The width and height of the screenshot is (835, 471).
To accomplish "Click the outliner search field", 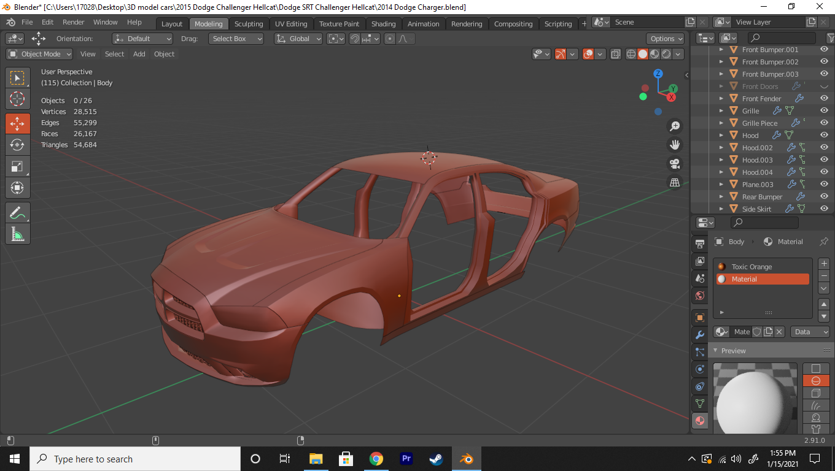I will [781, 38].
